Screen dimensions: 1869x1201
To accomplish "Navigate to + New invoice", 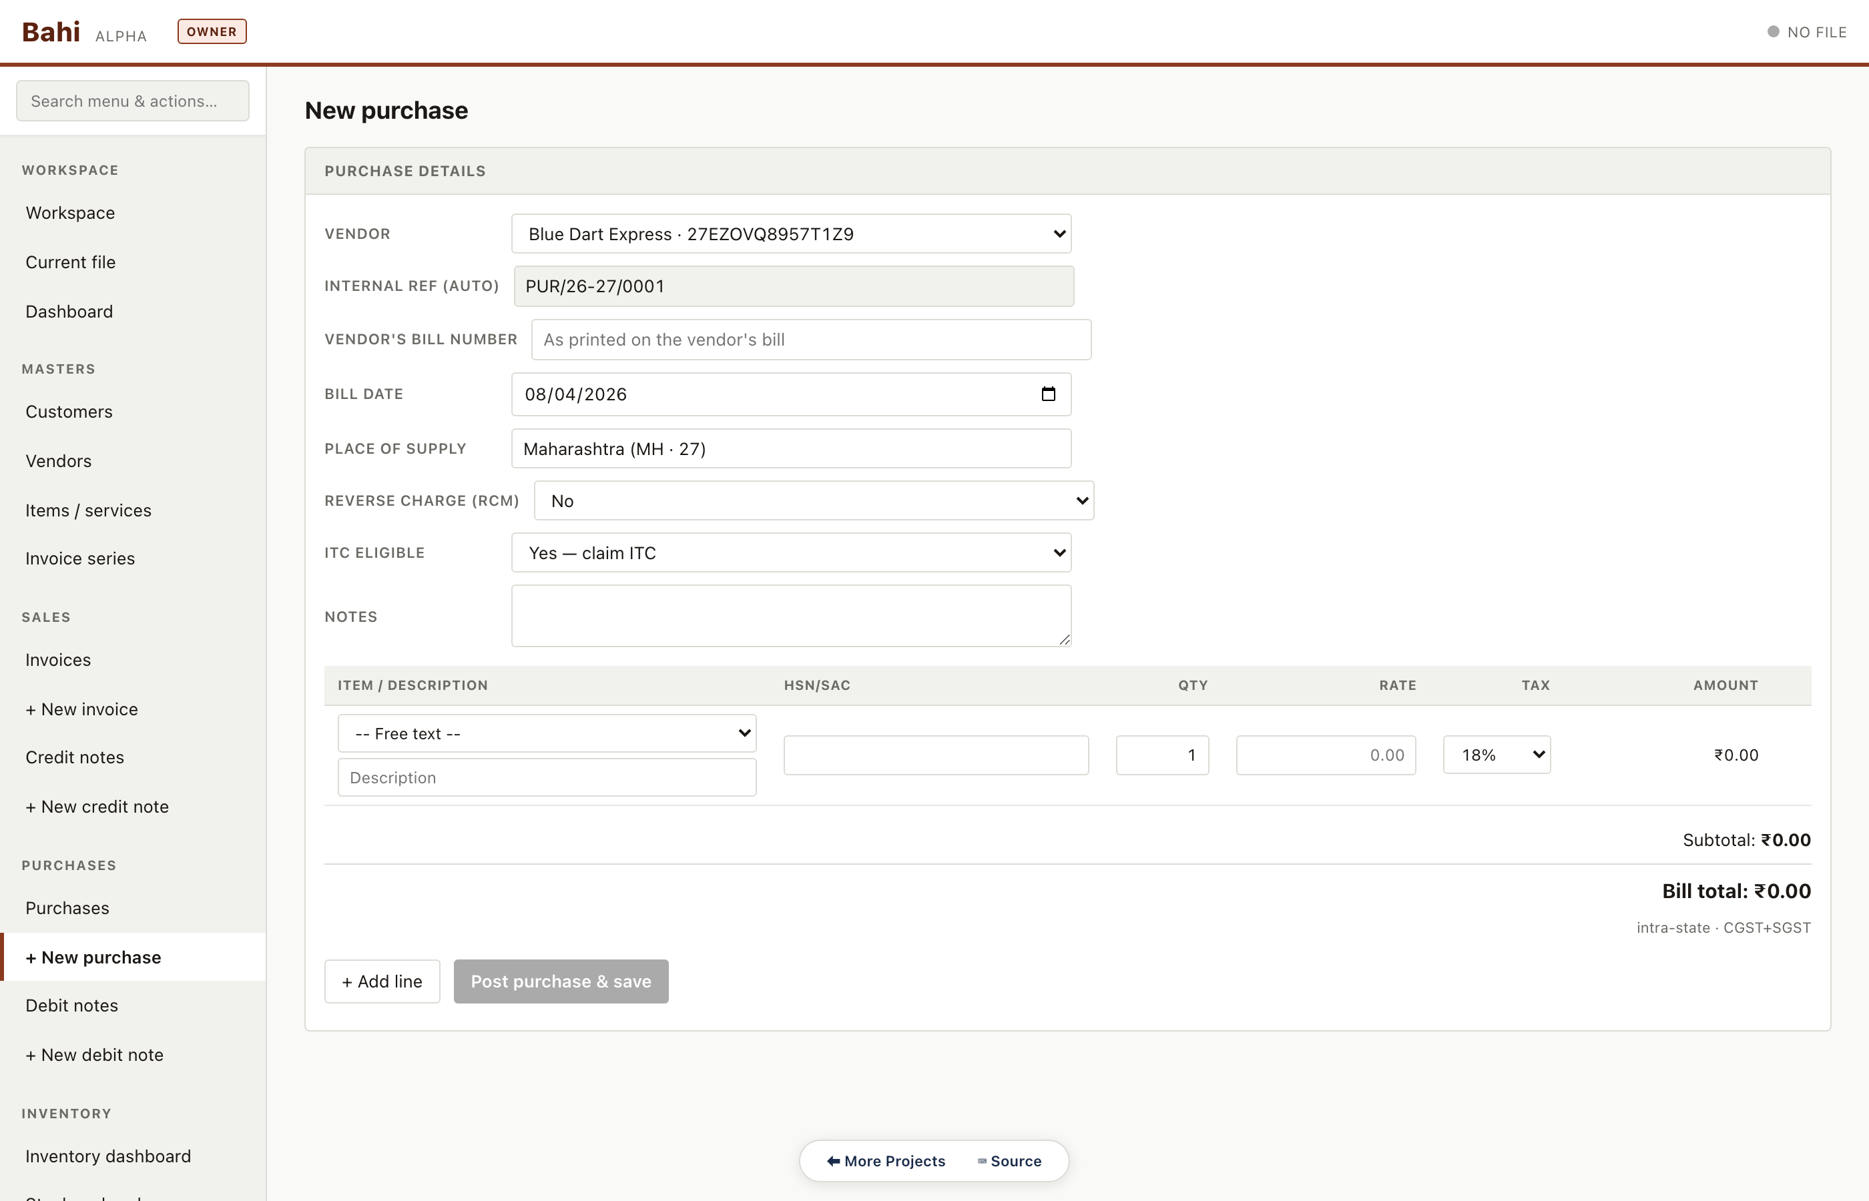I will pos(82,709).
